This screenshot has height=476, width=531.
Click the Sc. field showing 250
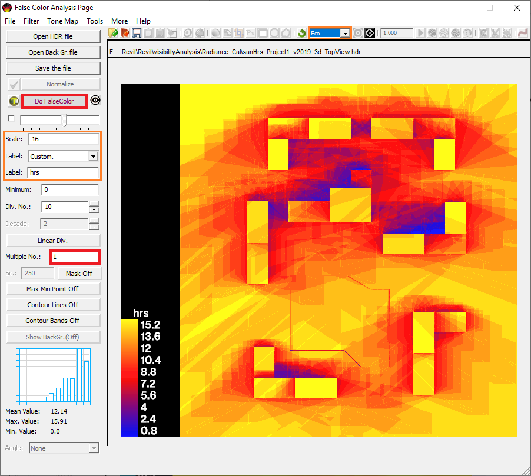[x=38, y=273]
